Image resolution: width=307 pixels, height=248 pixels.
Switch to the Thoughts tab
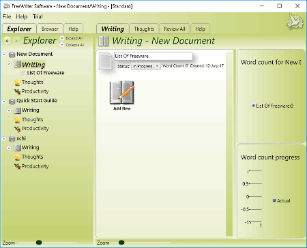tap(144, 29)
